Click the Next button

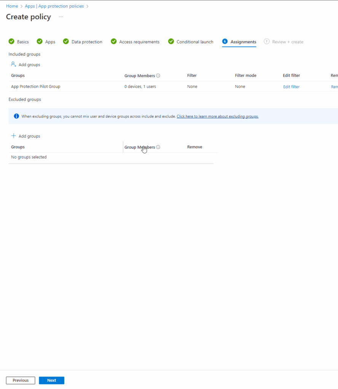pos(51,380)
